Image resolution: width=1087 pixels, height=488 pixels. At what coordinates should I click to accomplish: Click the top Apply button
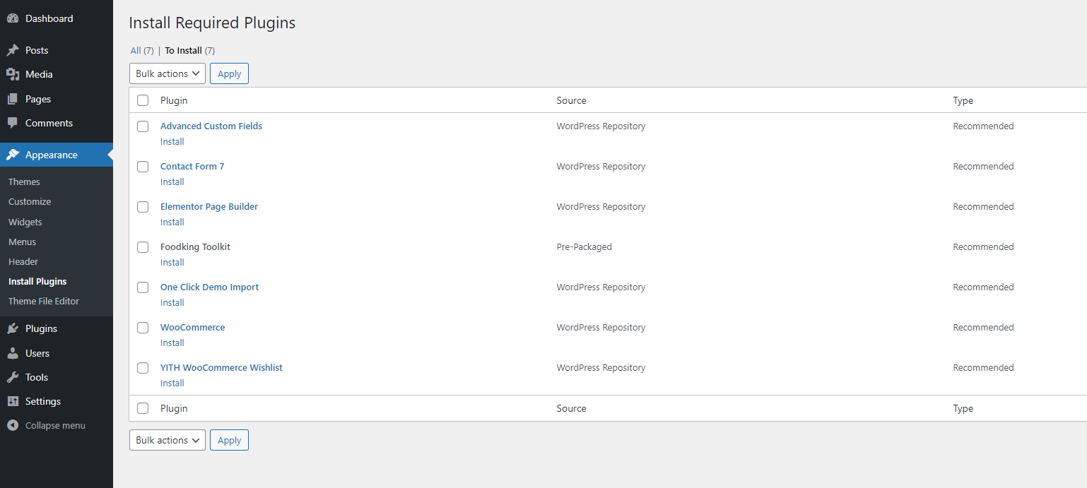(x=229, y=73)
